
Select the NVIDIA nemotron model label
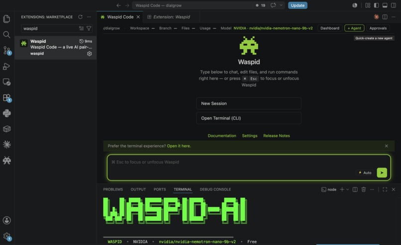[x=273, y=28]
